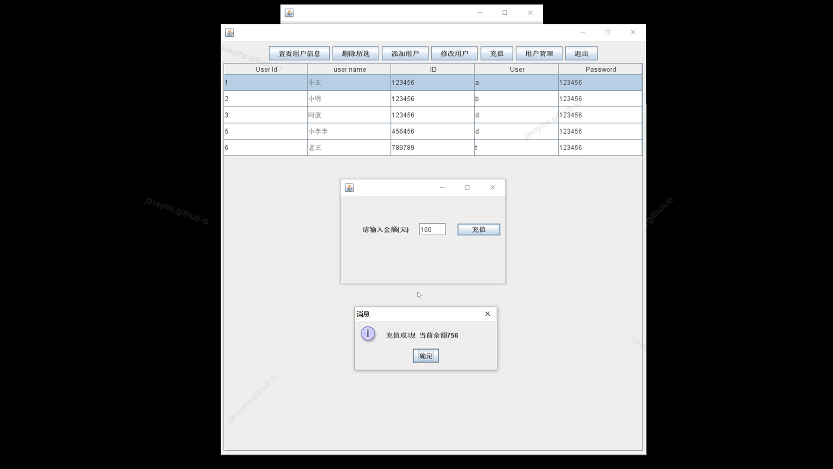Click the Password column header

coord(600,69)
